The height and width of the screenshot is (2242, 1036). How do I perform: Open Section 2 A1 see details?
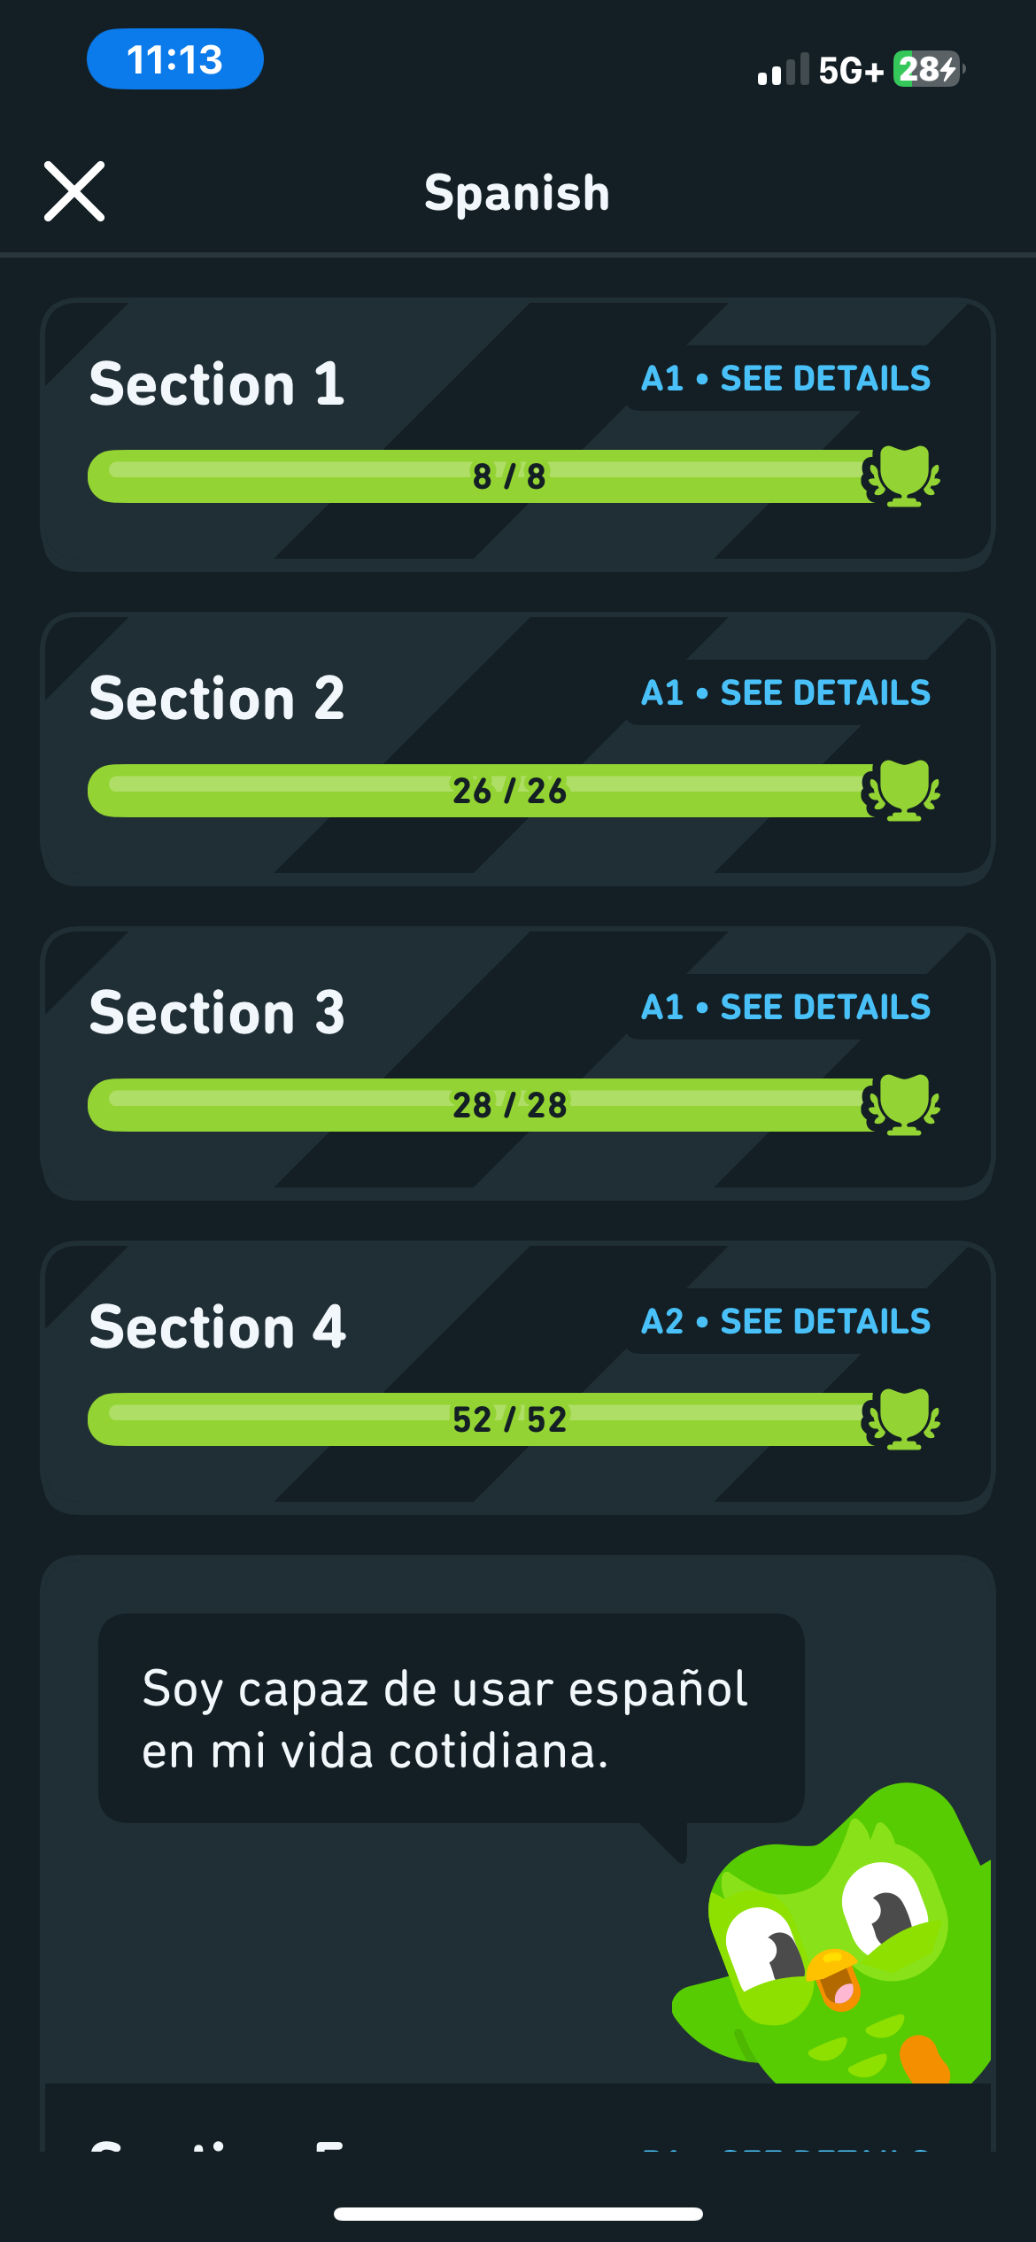tap(785, 693)
